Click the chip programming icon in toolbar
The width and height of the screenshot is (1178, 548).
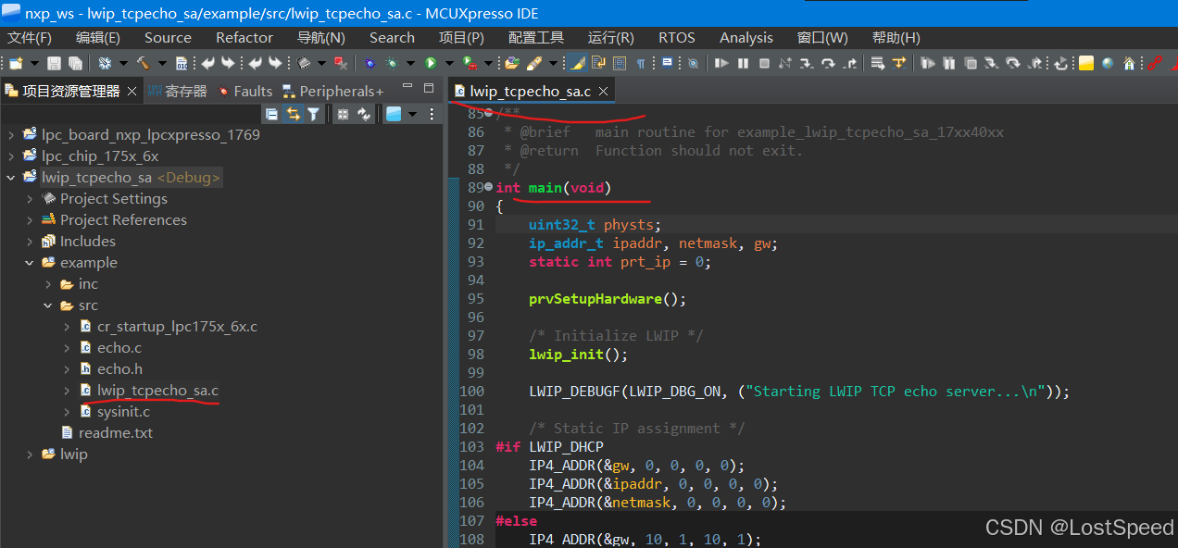[x=303, y=63]
